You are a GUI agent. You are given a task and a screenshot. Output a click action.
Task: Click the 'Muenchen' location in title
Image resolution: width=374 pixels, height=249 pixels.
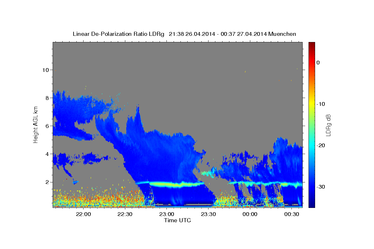click(x=283, y=34)
